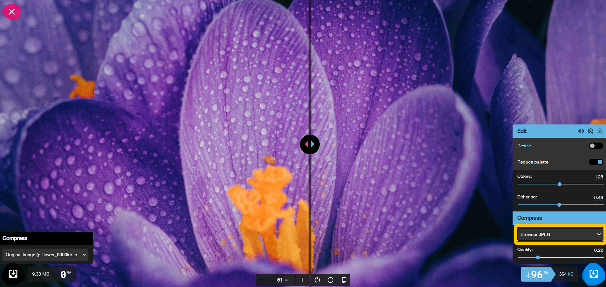The image size is (606, 287).
Task: Click the 51 % zoom level field
Action: click(282, 280)
